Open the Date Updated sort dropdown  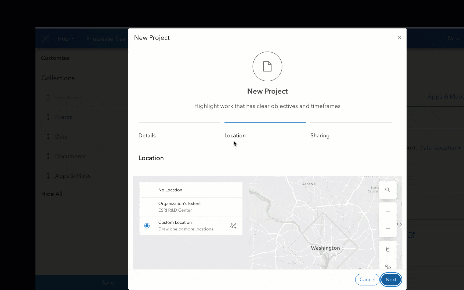440,148
